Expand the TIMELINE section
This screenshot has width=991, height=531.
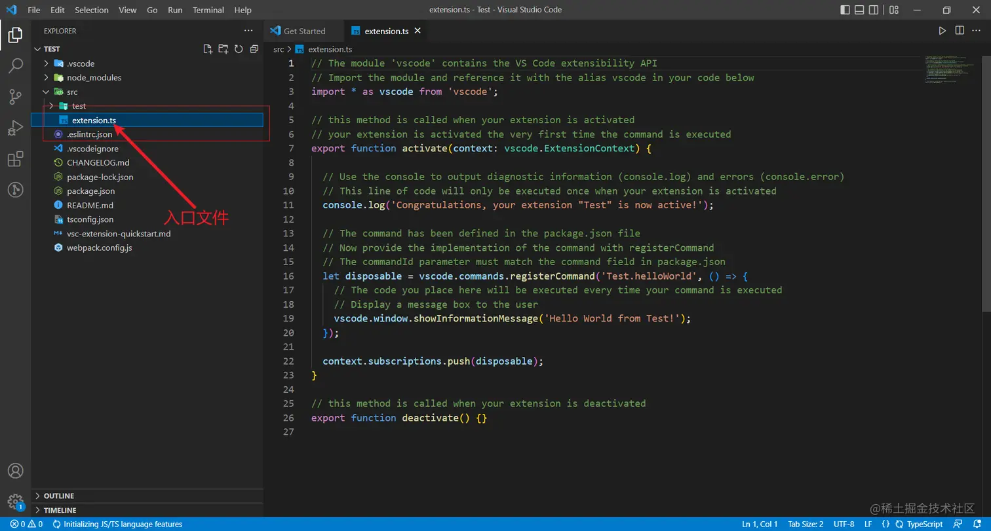pyautogui.click(x=60, y=510)
